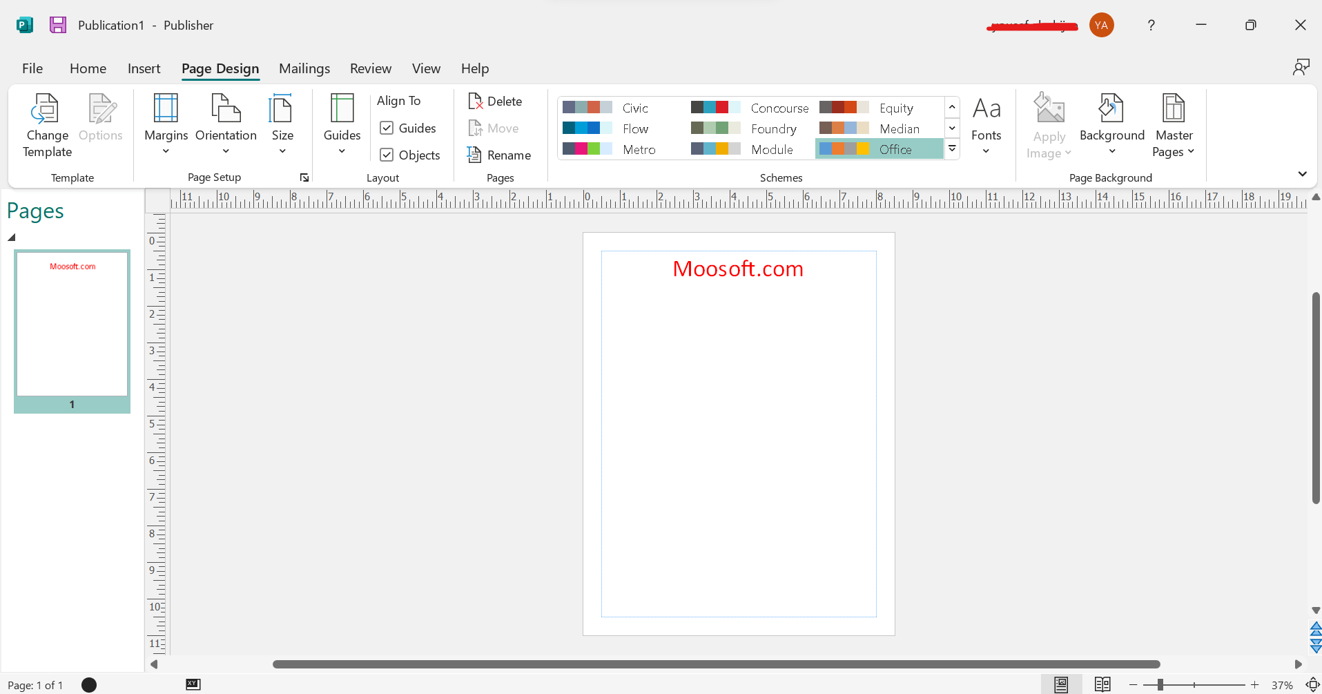Click the zoom out minus button

1133,684
